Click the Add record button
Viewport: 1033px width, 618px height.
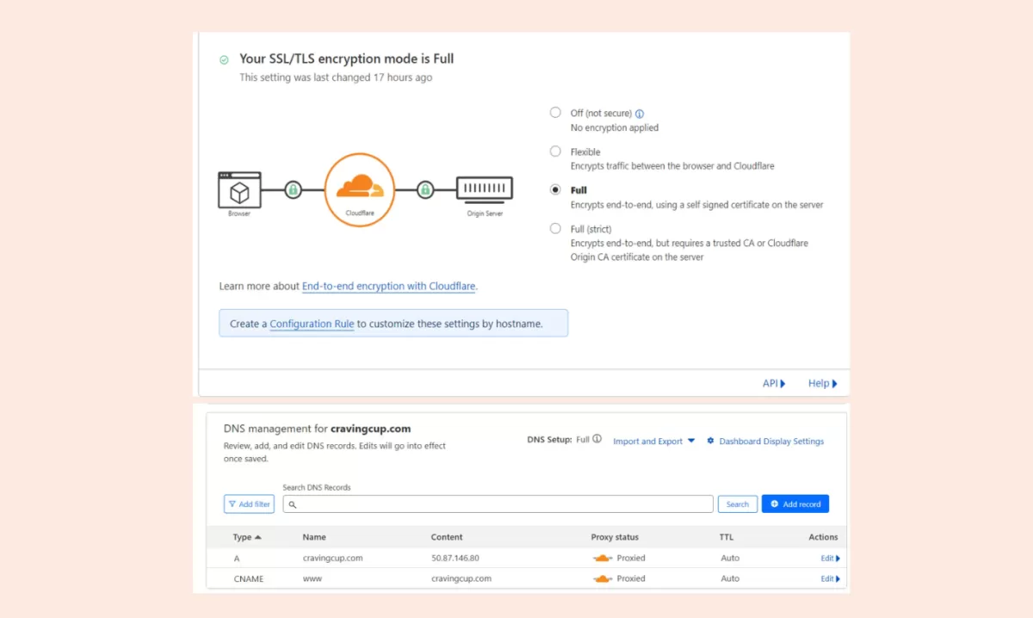(795, 504)
